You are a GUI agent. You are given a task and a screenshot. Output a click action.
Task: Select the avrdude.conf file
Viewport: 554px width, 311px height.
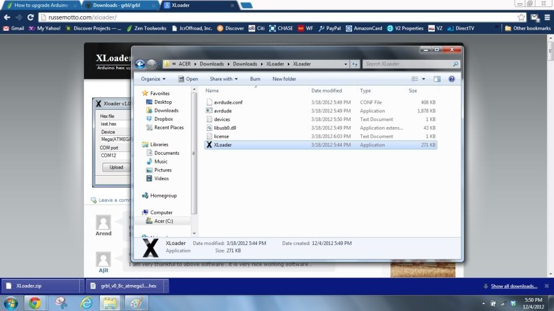[x=321, y=102]
